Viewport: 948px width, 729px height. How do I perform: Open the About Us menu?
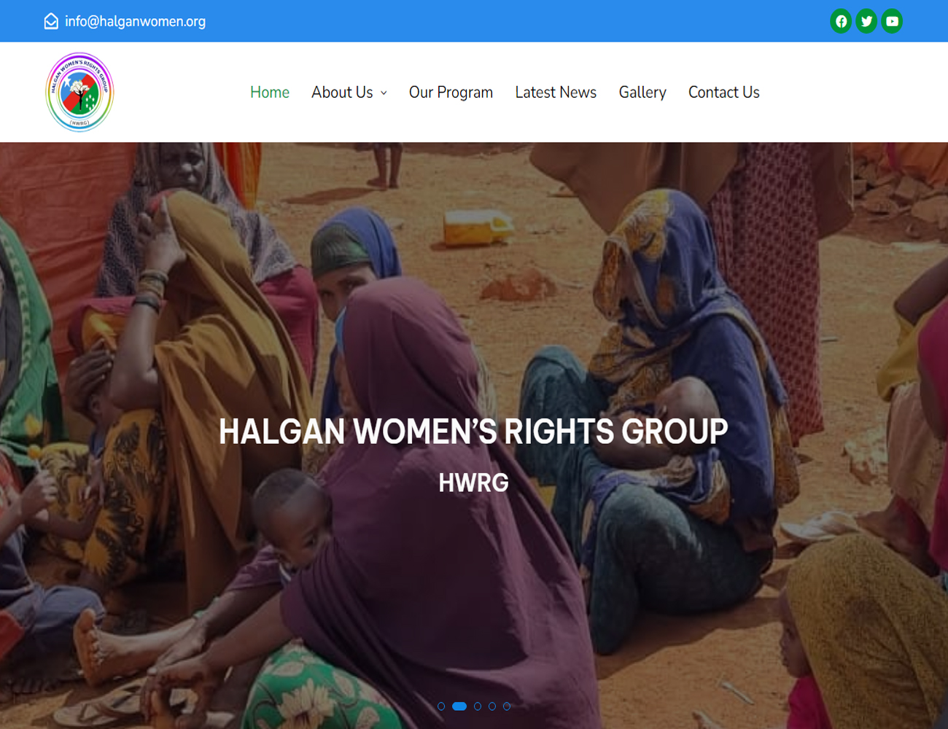[342, 92]
